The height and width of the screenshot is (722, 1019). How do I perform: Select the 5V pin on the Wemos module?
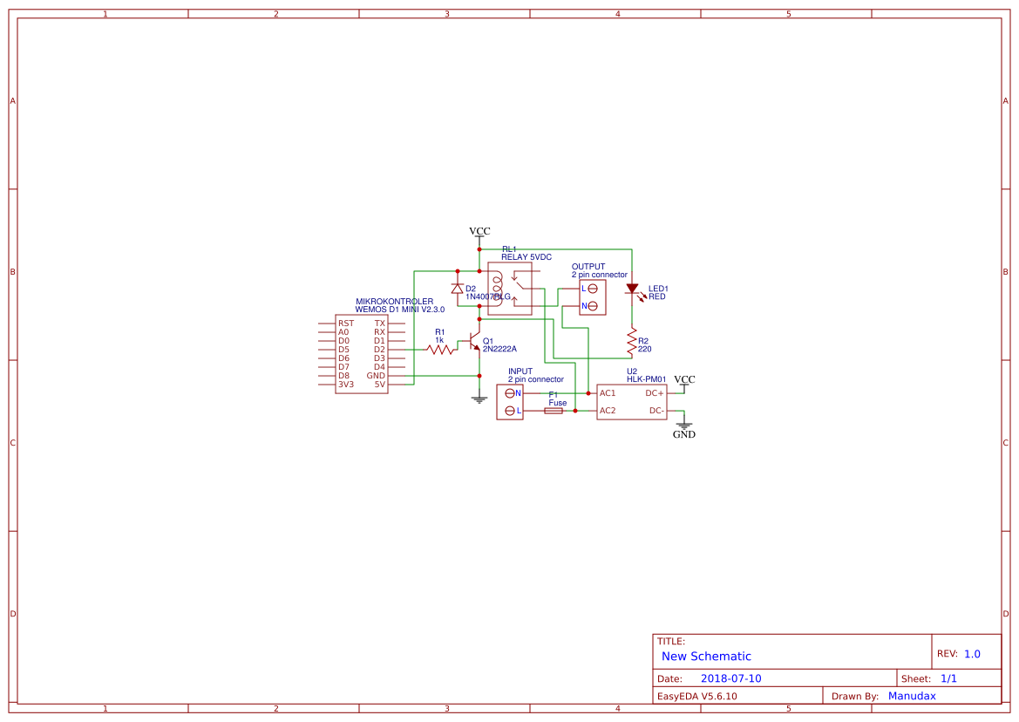[x=379, y=385]
